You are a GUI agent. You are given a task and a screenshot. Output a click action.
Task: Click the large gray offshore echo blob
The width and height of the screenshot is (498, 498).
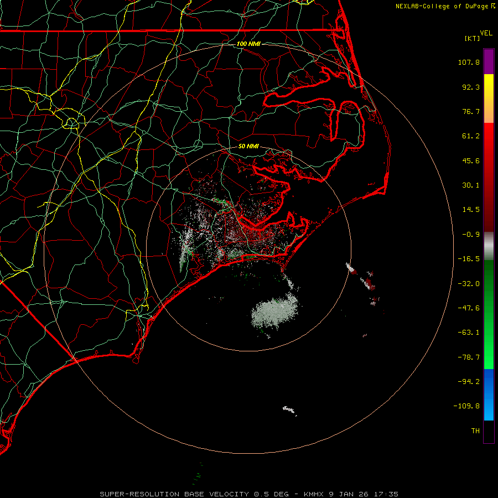pos(275,312)
